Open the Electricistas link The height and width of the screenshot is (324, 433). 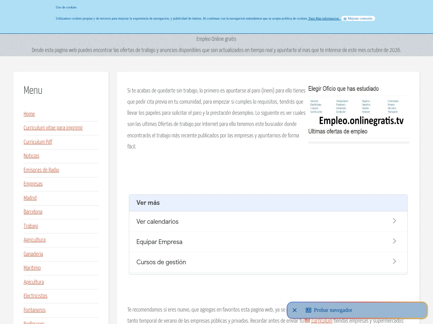coord(36,296)
